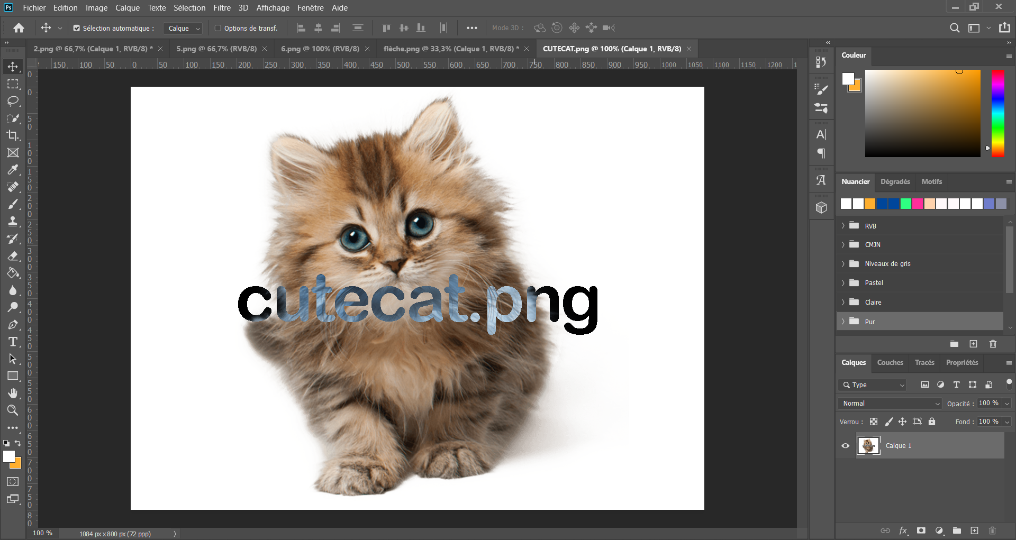Switch to the flèche.png document tab
1016x540 pixels.
[451, 49]
